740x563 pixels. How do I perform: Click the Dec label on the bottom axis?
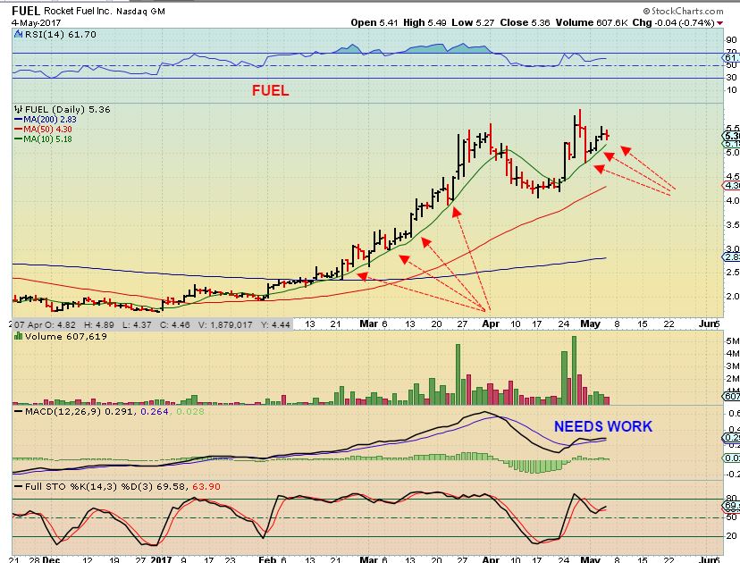click(x=51, y=559)
